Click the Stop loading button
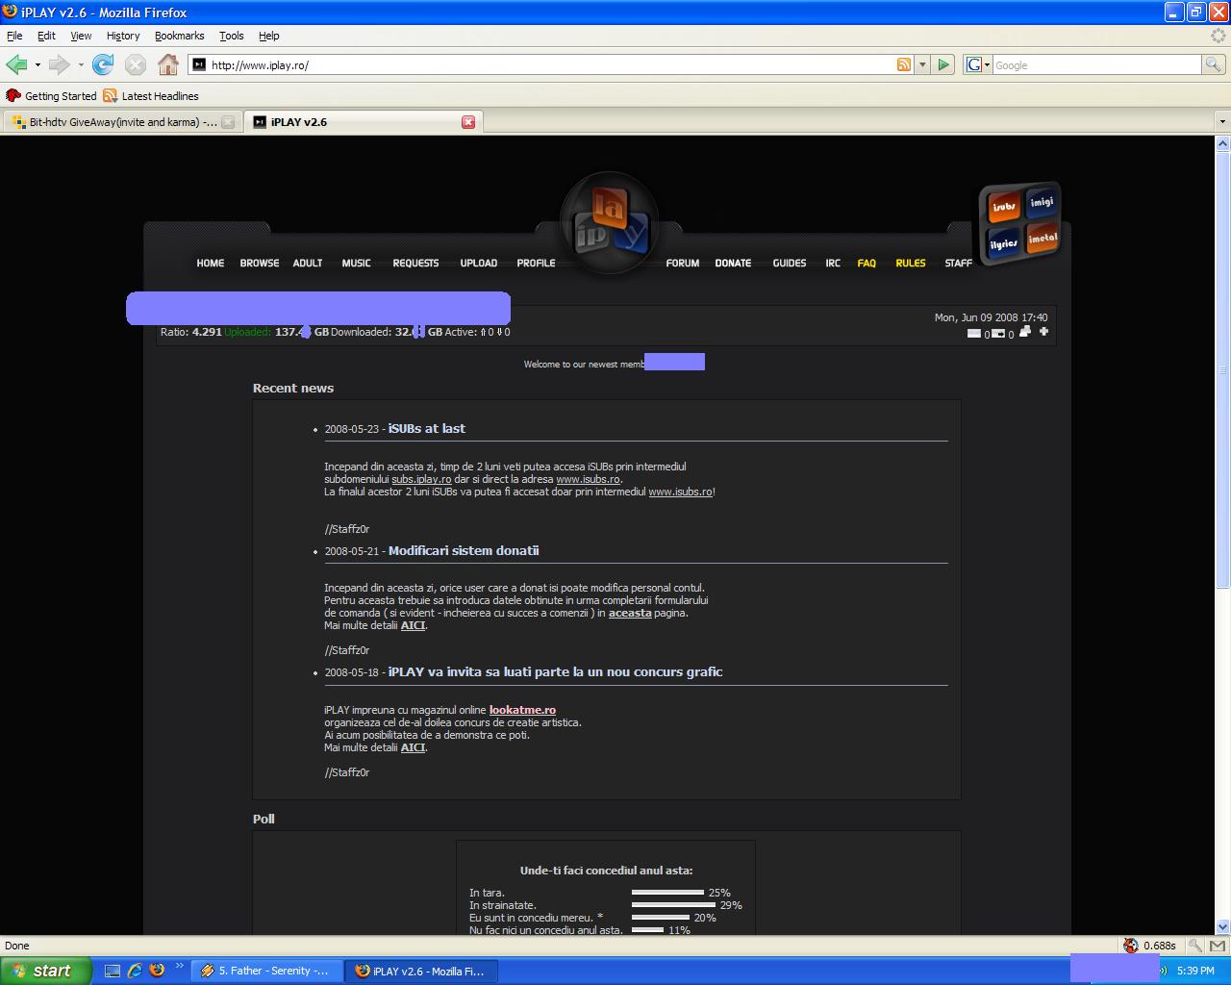The image size is (1231, 985). click(136, 64)
